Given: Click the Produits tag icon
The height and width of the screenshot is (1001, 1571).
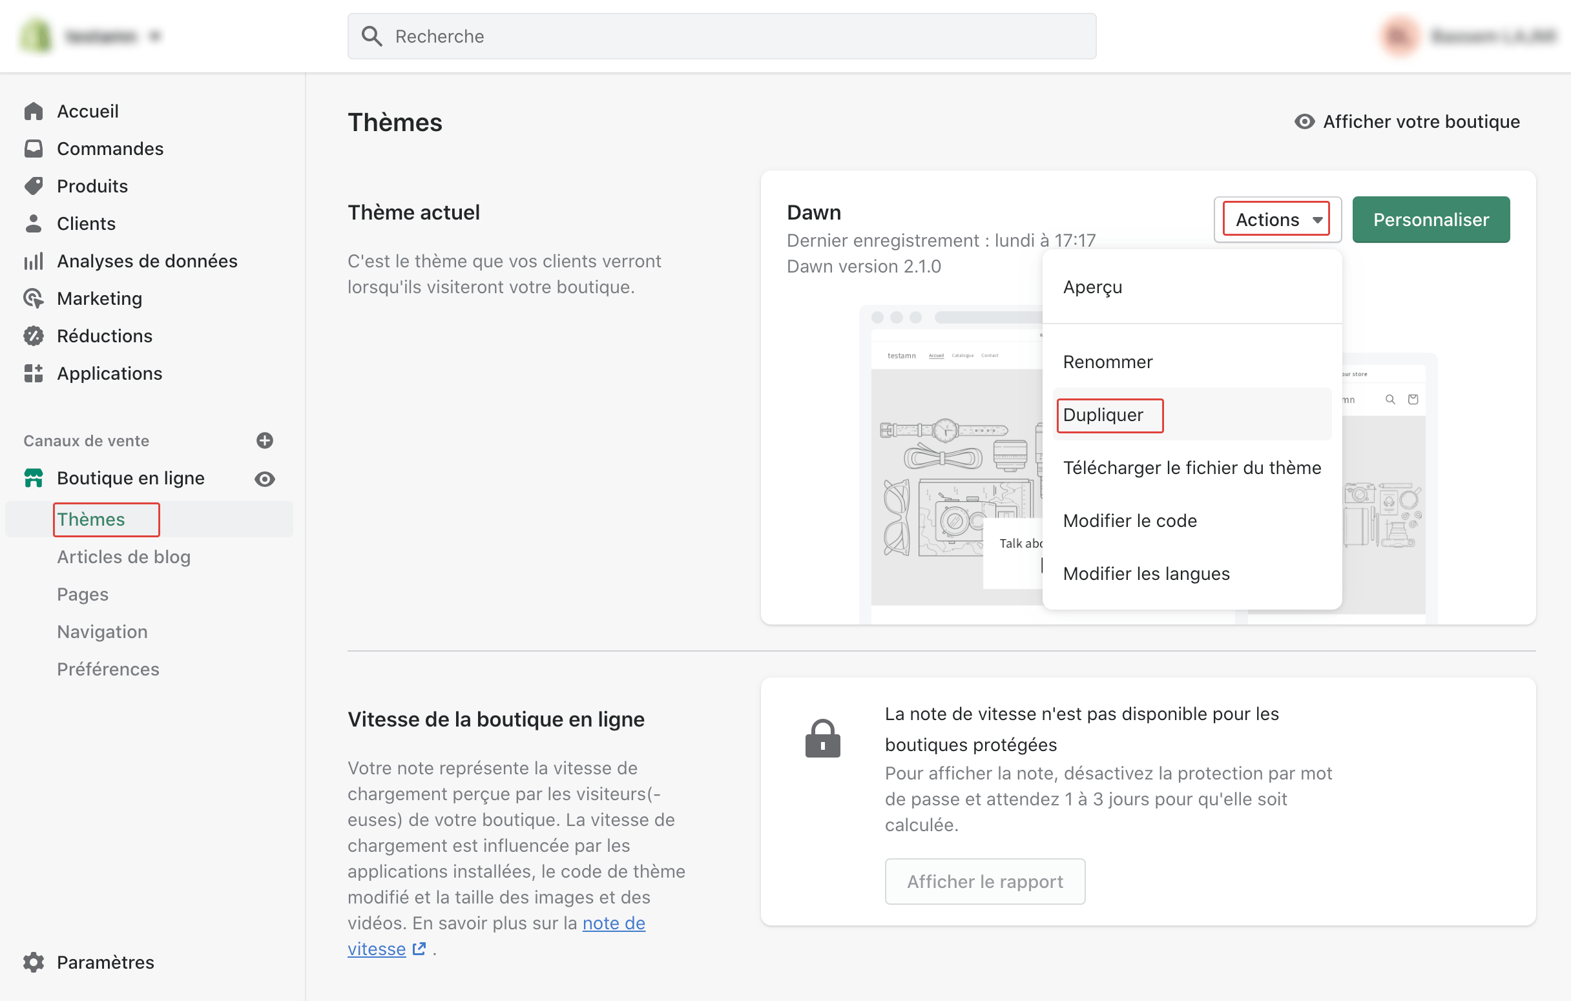Looking at the screenshot, I should [34, 186].
